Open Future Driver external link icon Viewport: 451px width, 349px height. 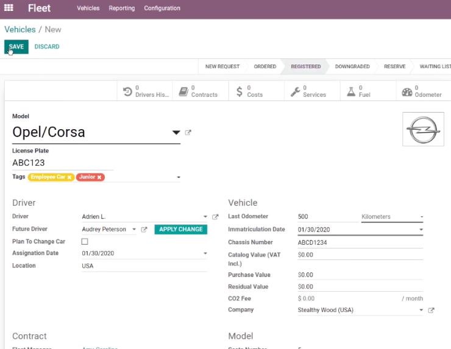[144, 230]
